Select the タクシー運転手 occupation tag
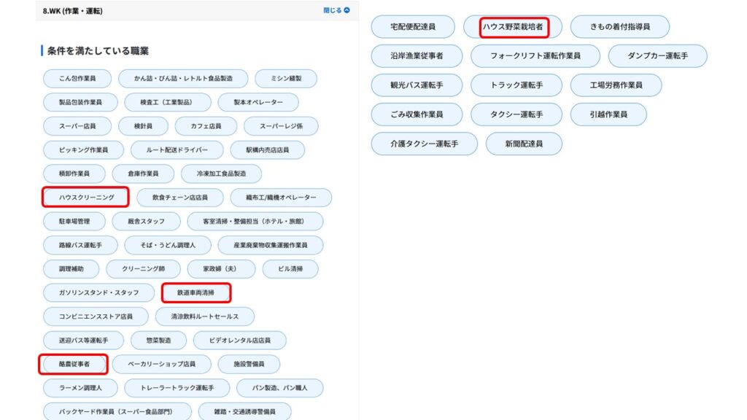This screenshot has height=420, width=747. pos(516,114)
